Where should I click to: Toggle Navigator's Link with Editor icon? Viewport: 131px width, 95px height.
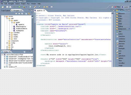[29, 14]
